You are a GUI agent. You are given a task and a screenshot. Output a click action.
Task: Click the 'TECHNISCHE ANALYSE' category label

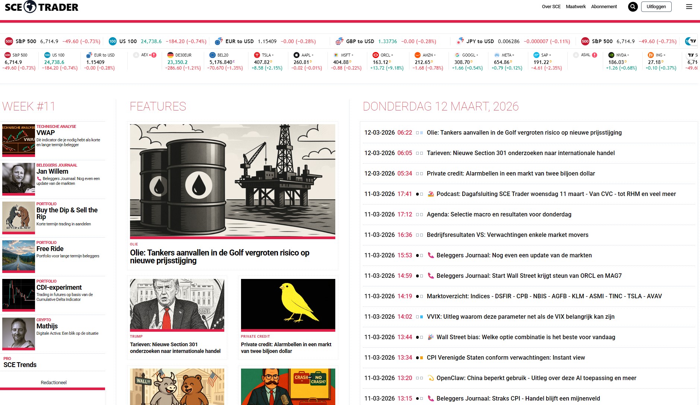pyautogui.click(x=56, y=126)
